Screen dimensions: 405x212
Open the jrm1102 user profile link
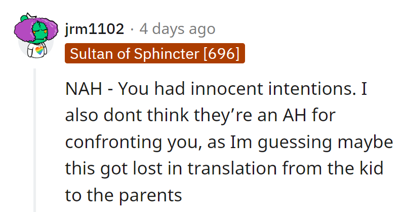coord(95,29)
